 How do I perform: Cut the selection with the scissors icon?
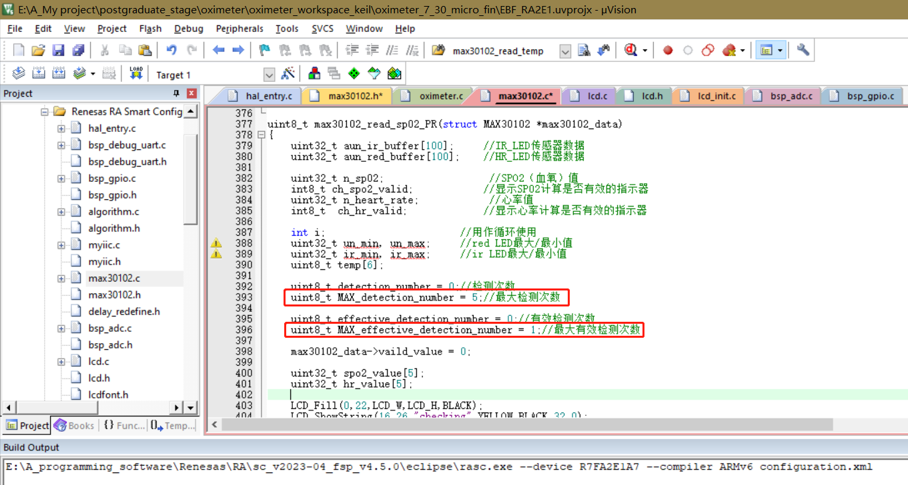coord(105,51)
